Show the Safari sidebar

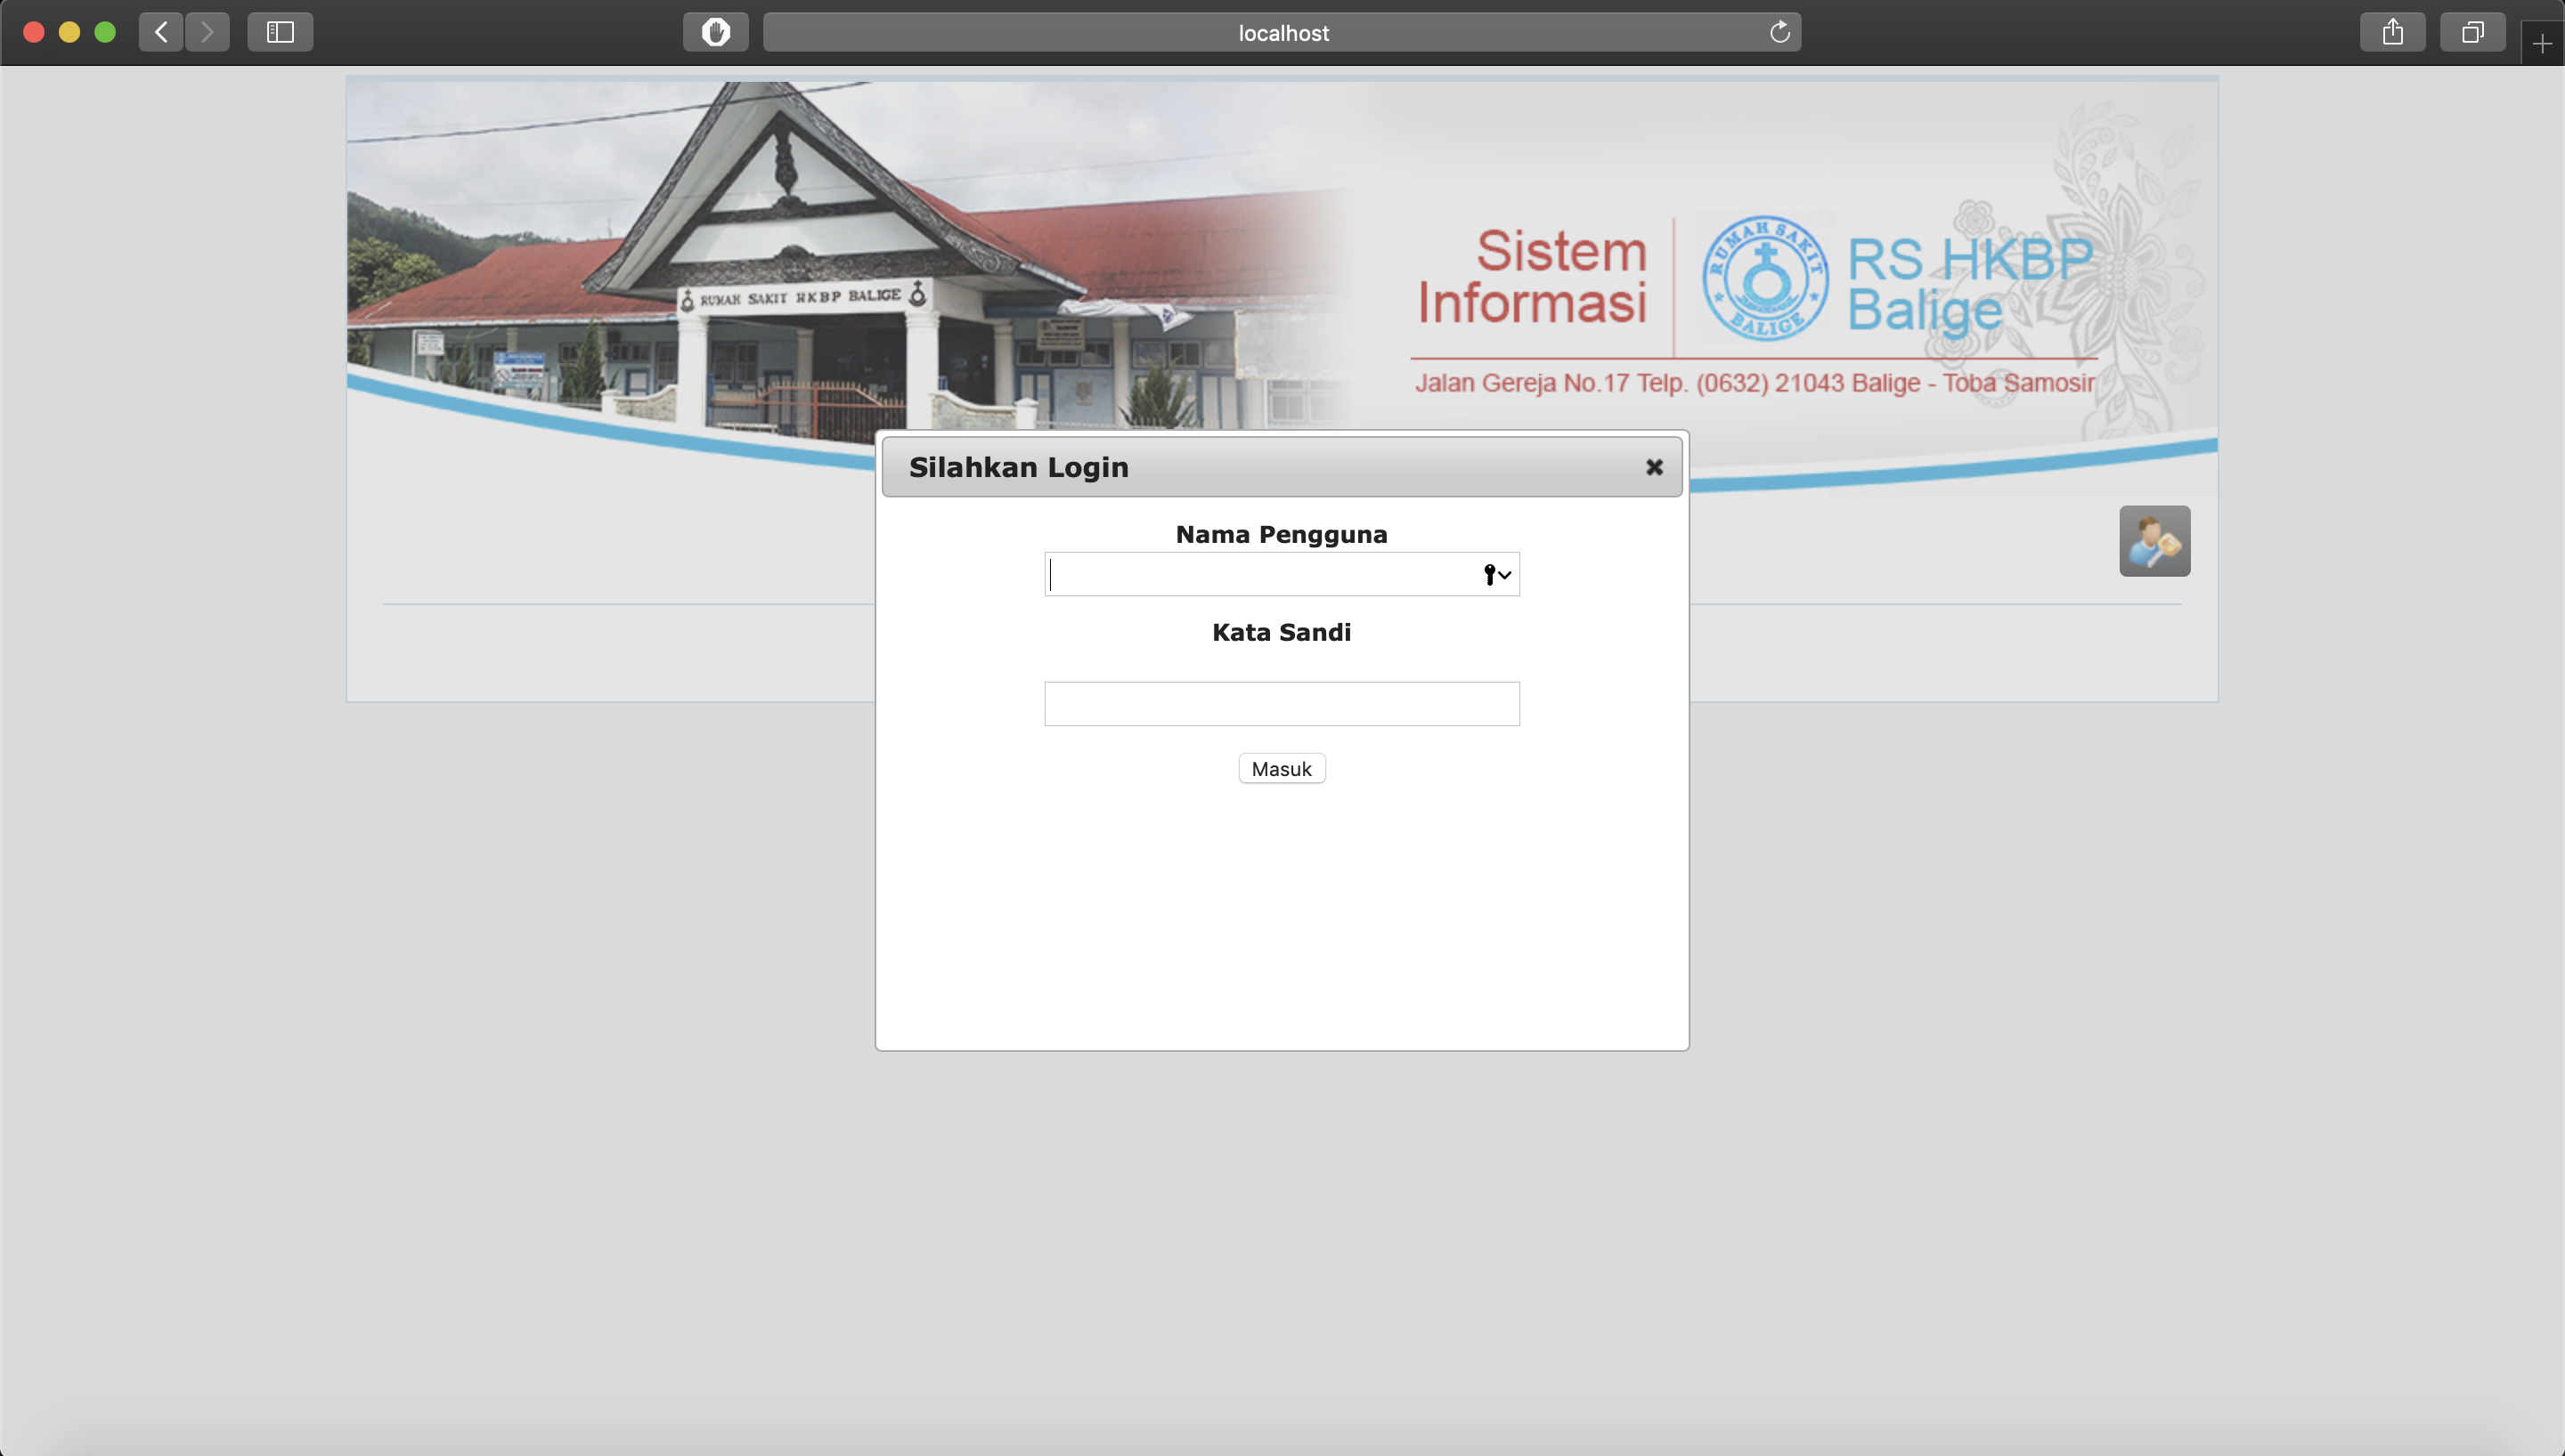[281, 32]
